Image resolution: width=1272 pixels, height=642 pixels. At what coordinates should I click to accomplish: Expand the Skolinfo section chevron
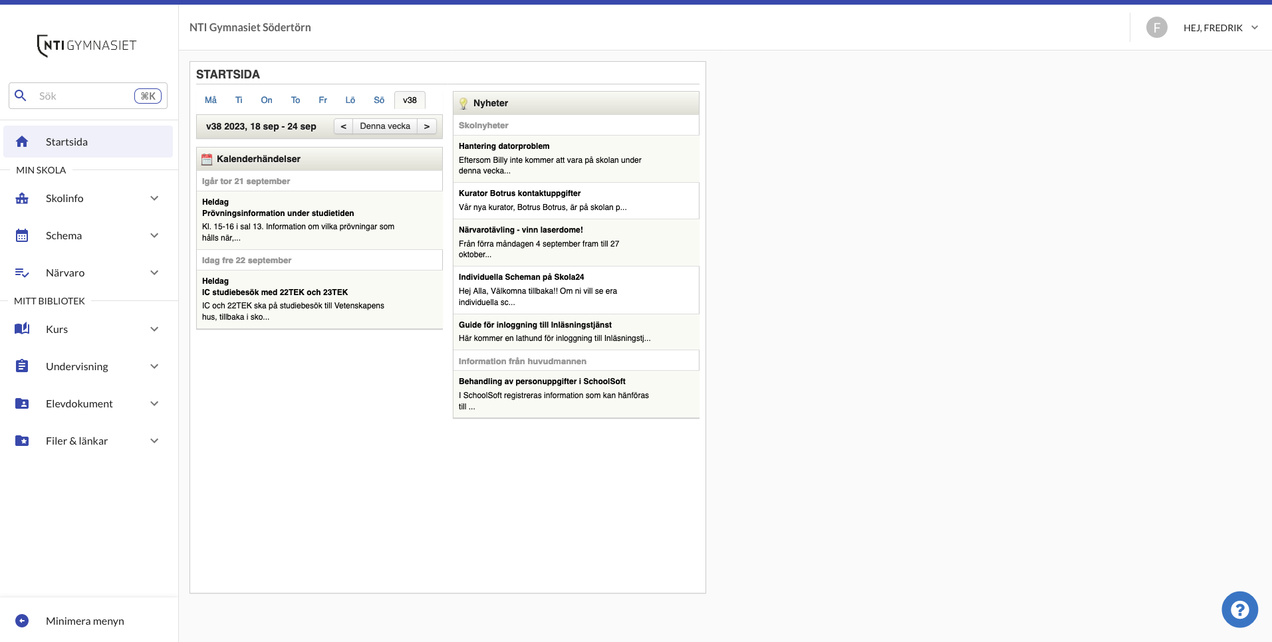pos(154,197)
